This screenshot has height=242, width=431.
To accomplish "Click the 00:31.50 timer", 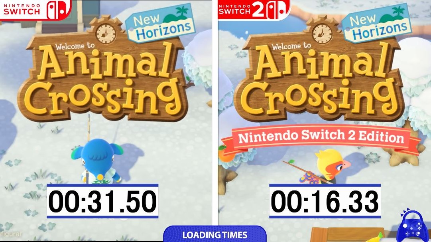I will (x=102, y=201).
